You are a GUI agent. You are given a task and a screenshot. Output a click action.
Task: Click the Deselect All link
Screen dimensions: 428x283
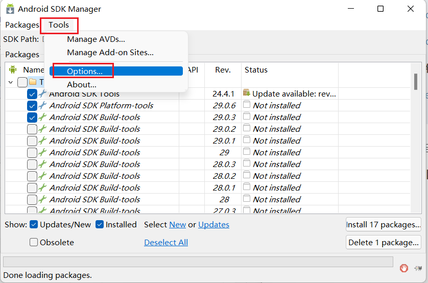click(166, 242)
